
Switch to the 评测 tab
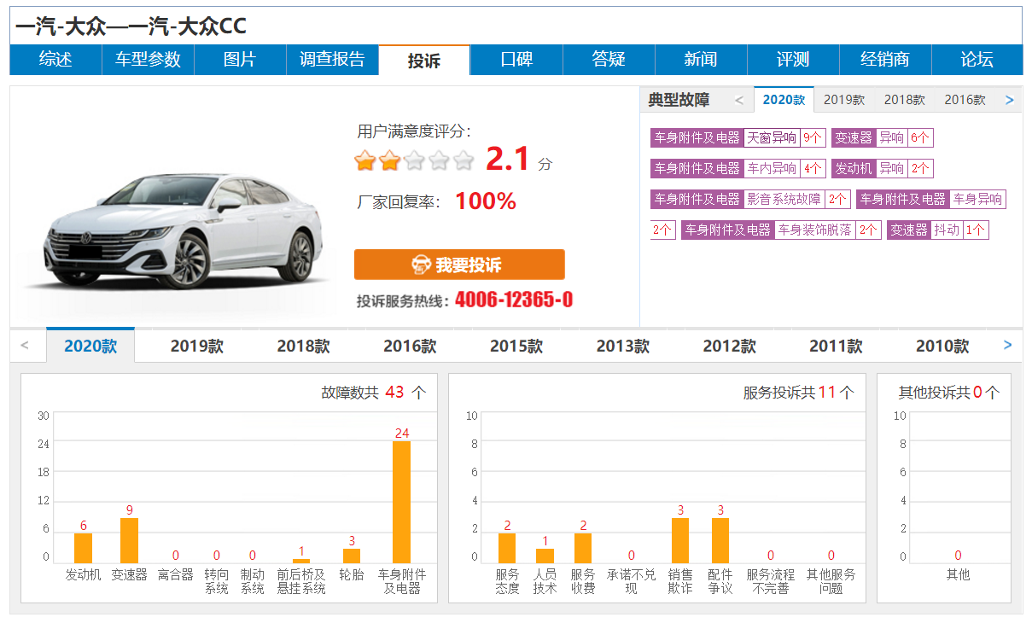click(x=793, y=60)
